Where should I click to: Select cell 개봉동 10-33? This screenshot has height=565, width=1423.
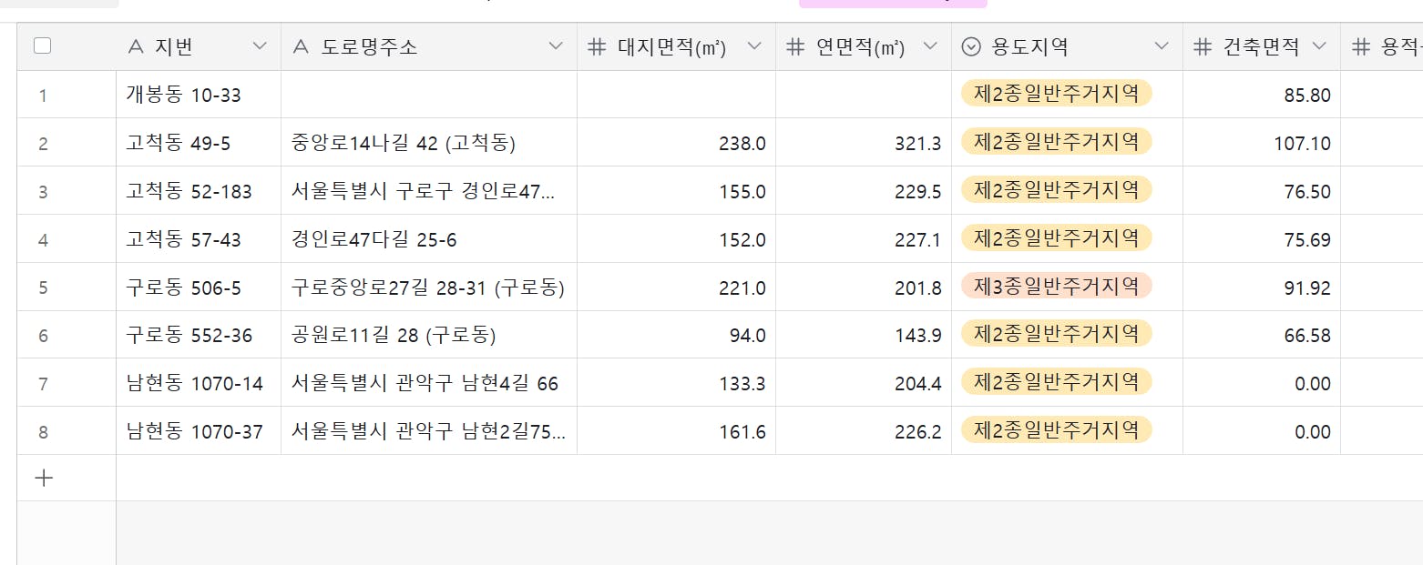tap(199, 95)
